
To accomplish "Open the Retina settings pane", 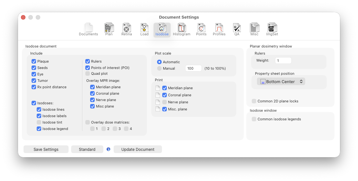I will [x=127, y=30].
